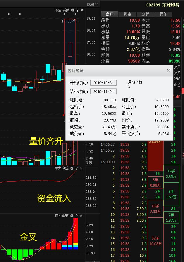Select the stock title 002799 环球印务

coord(163,5)
